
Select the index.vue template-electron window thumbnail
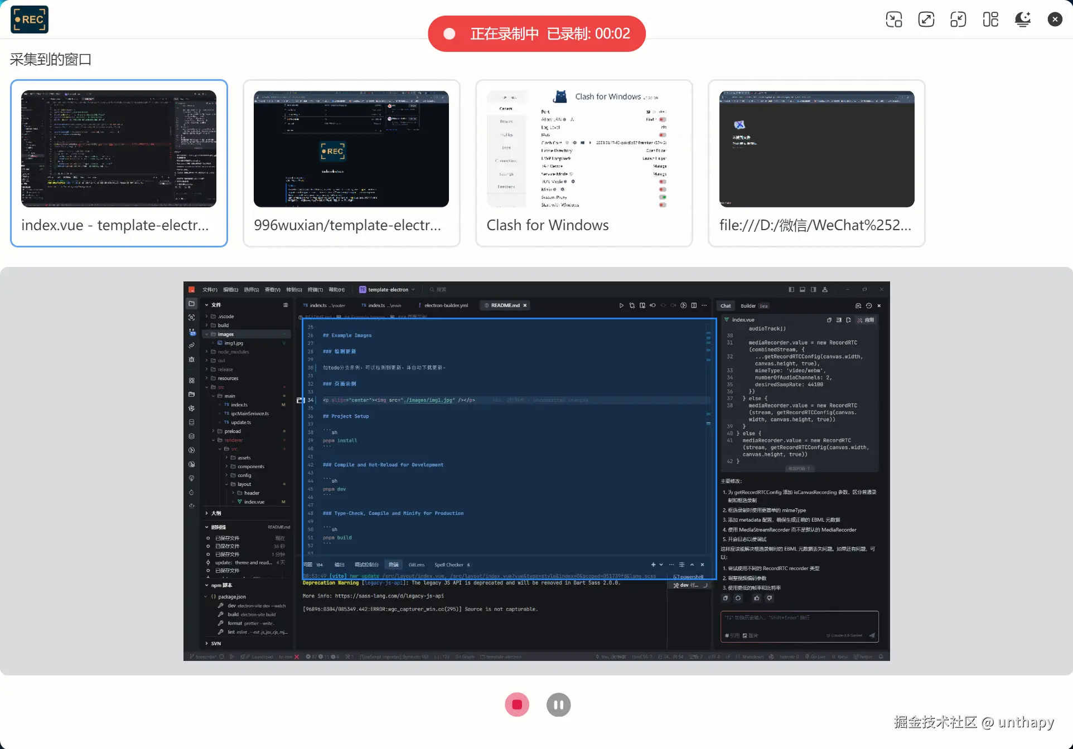119,163
